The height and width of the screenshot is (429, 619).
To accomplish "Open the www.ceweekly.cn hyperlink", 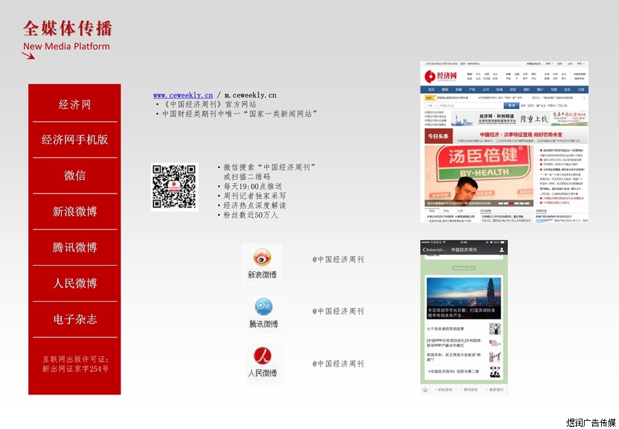I will coord(183,95).
